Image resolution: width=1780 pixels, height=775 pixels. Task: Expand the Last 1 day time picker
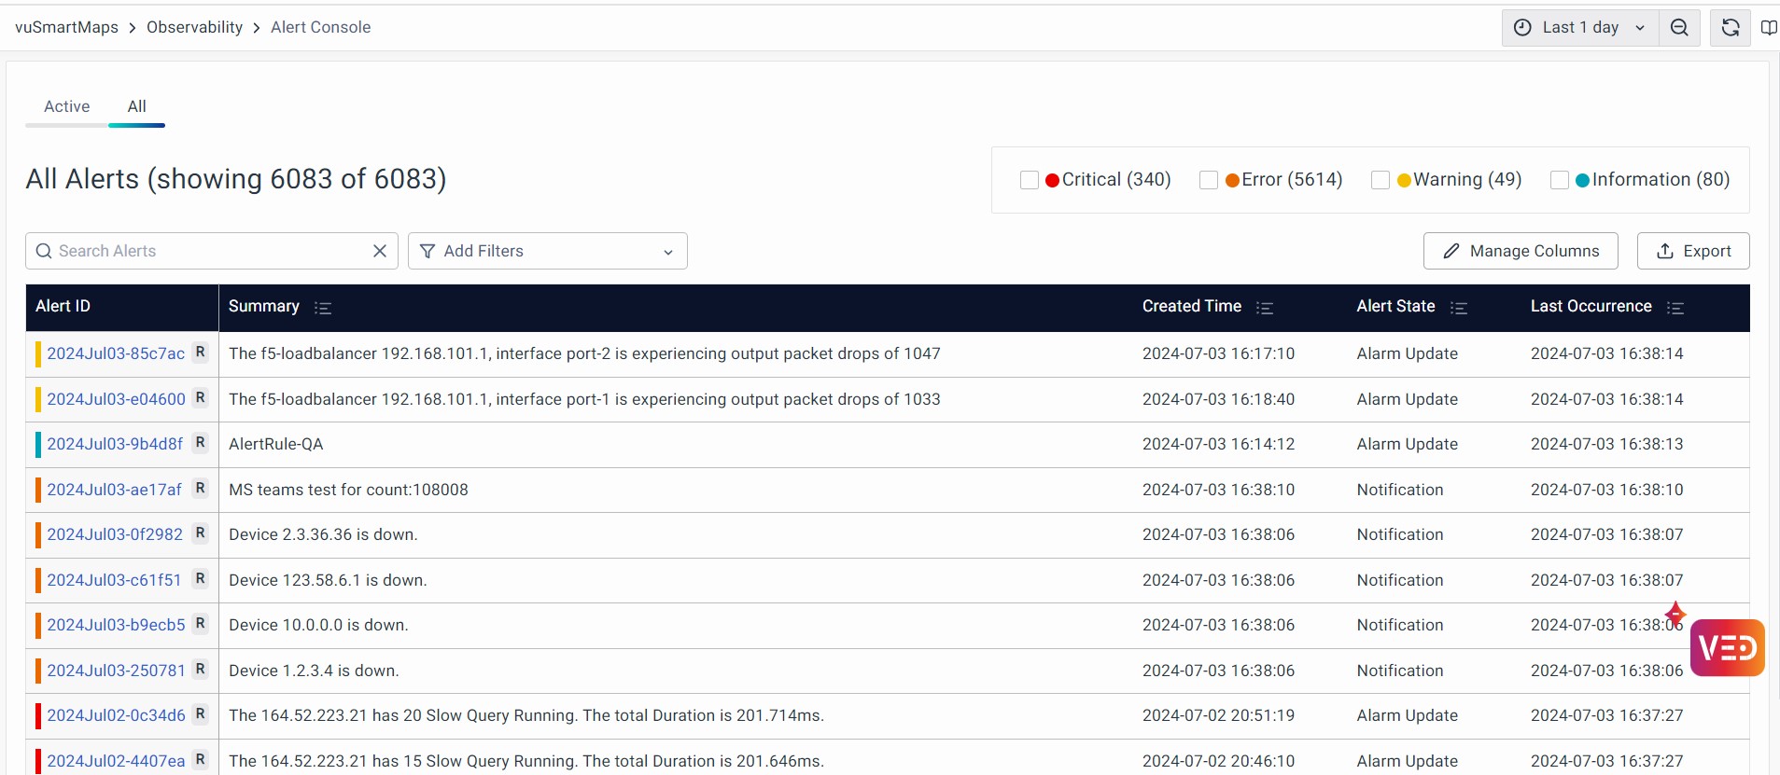click(1579, 28)
